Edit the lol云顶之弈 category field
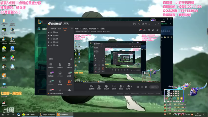 (x=82, y=31)
